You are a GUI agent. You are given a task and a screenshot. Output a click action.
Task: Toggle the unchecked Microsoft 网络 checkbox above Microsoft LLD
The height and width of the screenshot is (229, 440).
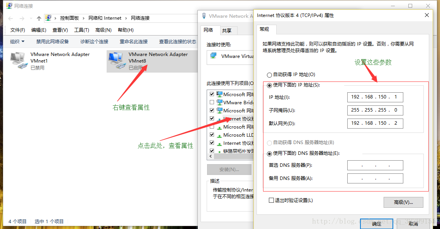coord(212,127)
